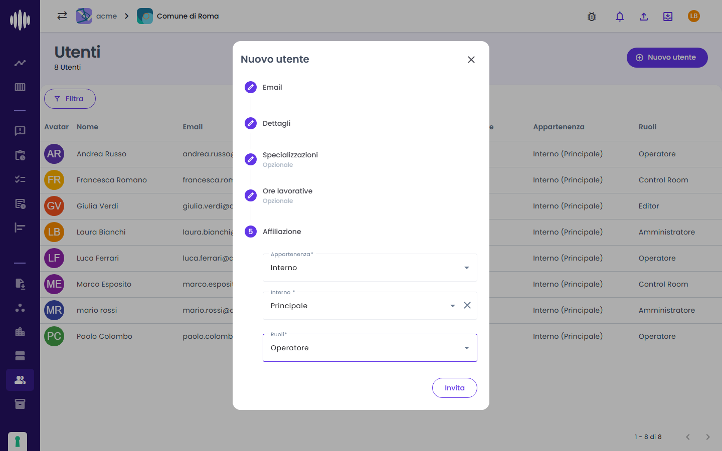Click Francesca Romano's FR avatar
Viewport: 722px width, 451px height.
coord(54,180)
